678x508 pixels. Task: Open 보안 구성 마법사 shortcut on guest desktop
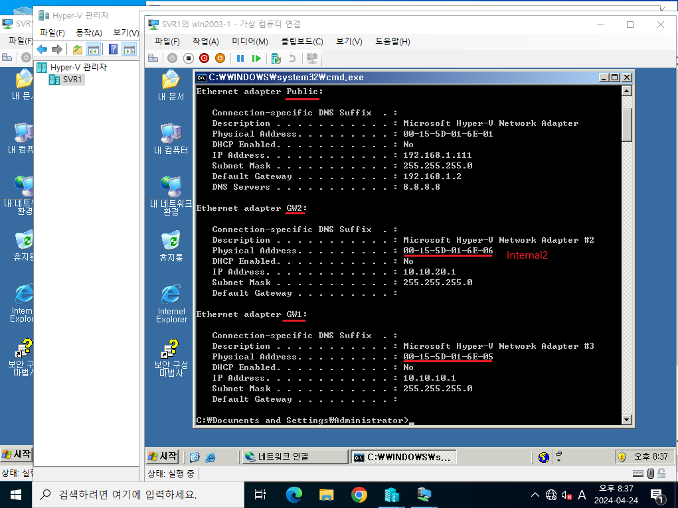pos(171,357)
